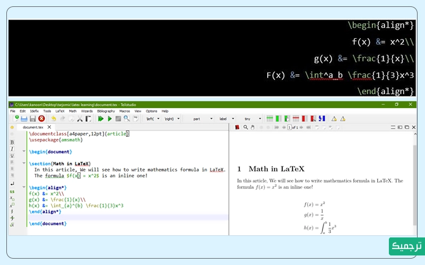Click the Cut scissors icon
This screenshot has width=425, height=265.
[80, 119]
